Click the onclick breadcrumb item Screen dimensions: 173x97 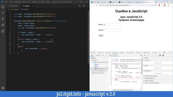point(25,9)
